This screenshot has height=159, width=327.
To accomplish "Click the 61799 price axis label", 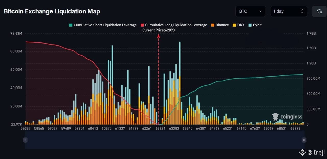I will pyautogui.click(x=133, y=129).
